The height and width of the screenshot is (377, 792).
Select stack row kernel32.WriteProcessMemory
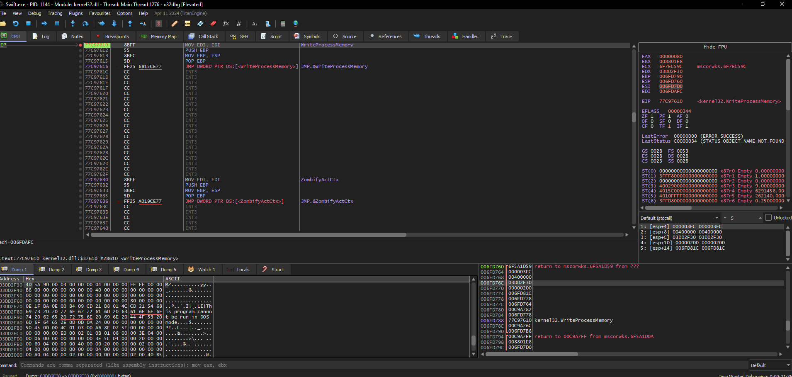[632, 321]
